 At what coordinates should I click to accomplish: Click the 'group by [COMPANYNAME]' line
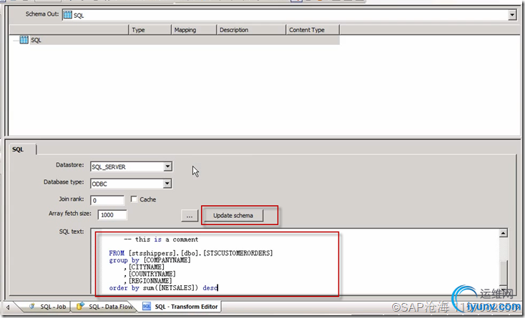click(x=149, y=260)
